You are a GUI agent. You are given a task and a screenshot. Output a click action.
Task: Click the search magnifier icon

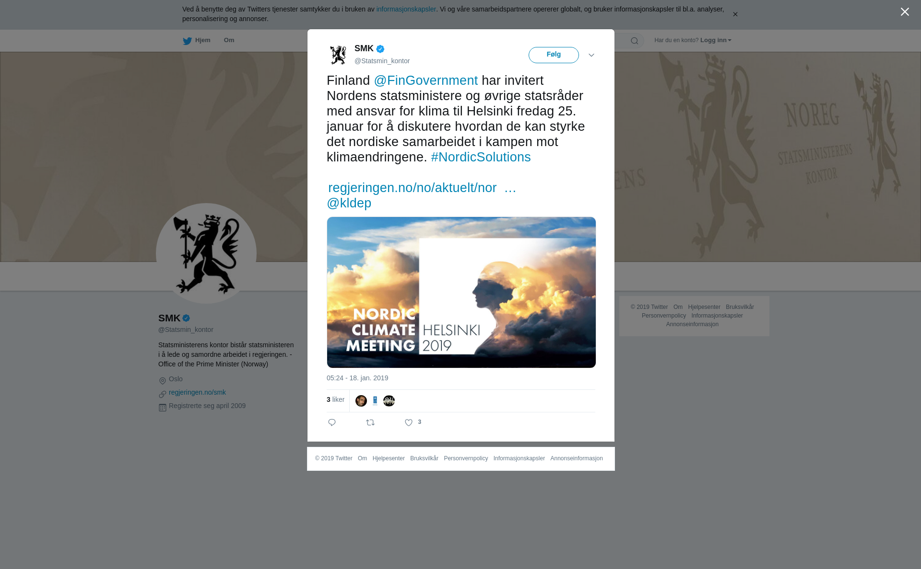(x=635, y=41)
